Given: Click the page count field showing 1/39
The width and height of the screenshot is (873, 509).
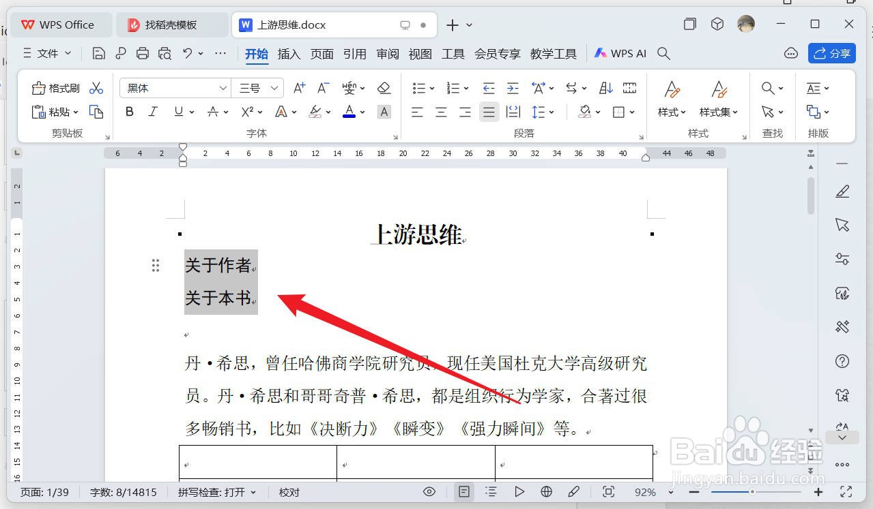Looking at the screenshot, I should pyautogui.click(x=44, y=491).
